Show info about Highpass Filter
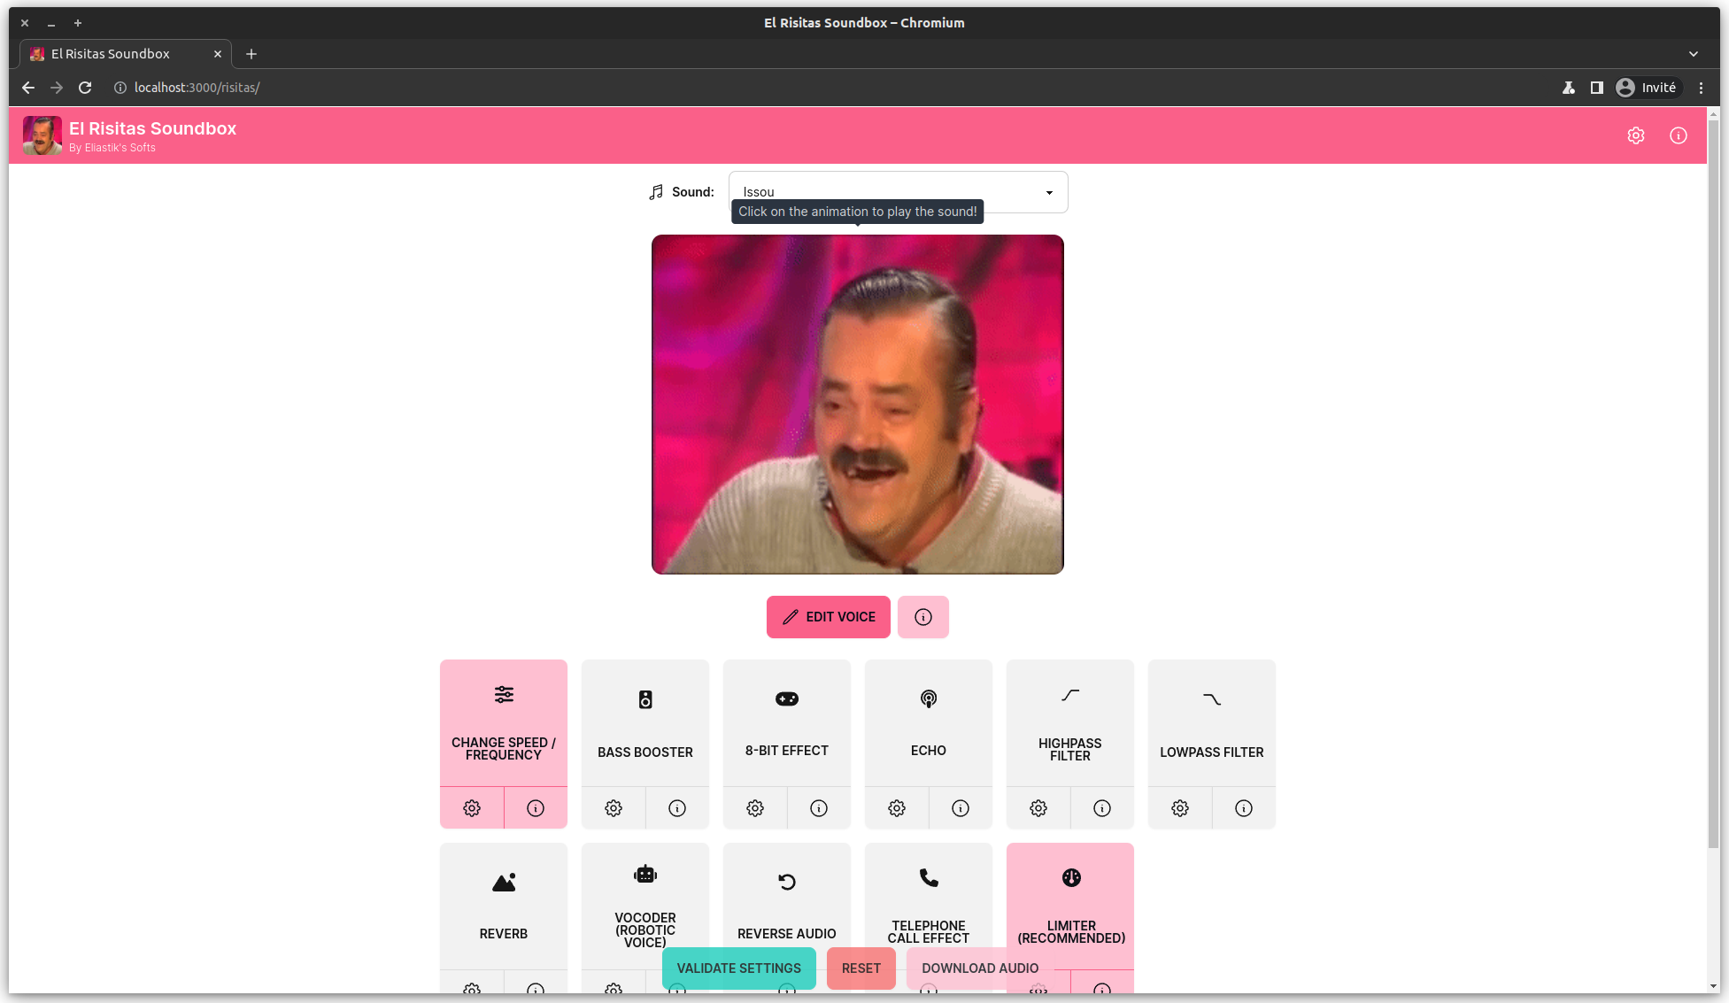The height and width of the screenshot is (1003, 1729). pyautogui.click(x=1101, y=807)
